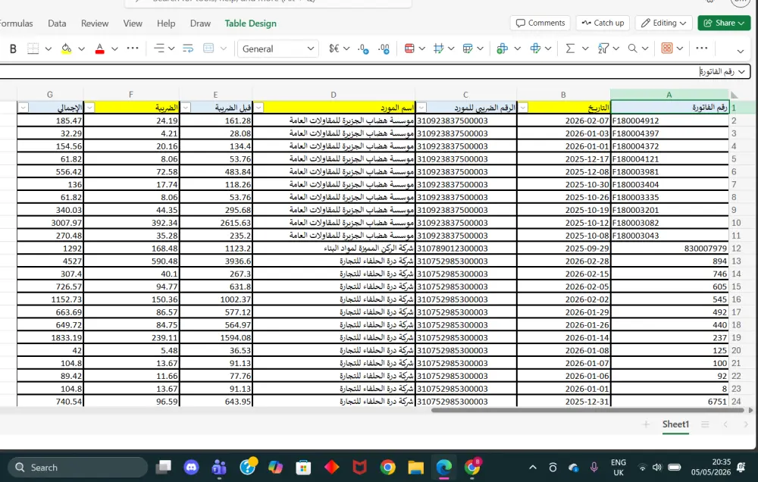Expand conditional formatting dropdown arrow
This screenshot has width=758, height=482.
pos(422,49)
